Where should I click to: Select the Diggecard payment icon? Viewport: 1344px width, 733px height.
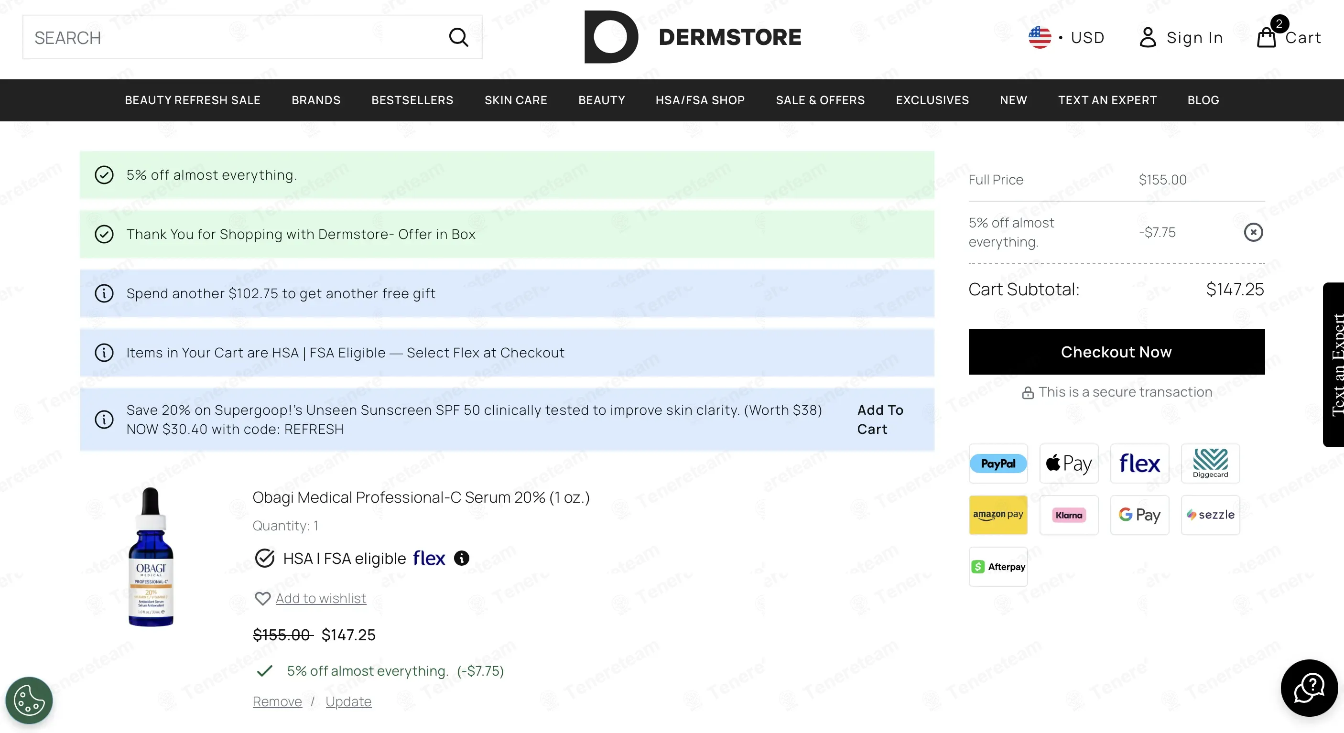tap(1211, 464)
